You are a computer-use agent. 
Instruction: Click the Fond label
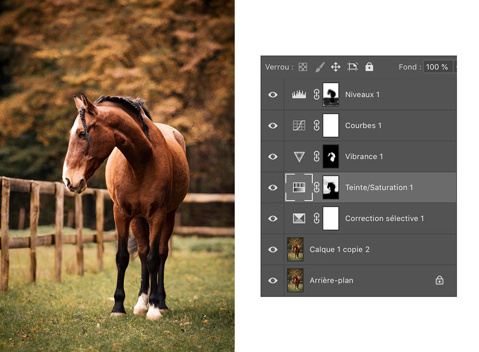[x=410, y=67]
